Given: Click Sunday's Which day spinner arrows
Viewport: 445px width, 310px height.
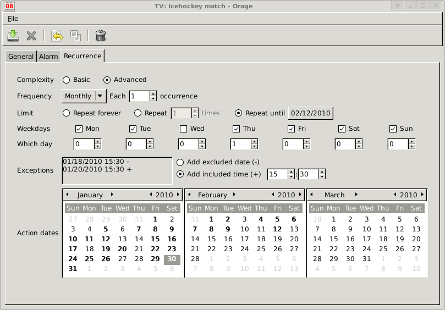Looking at the screenshot, I should 411,144.
